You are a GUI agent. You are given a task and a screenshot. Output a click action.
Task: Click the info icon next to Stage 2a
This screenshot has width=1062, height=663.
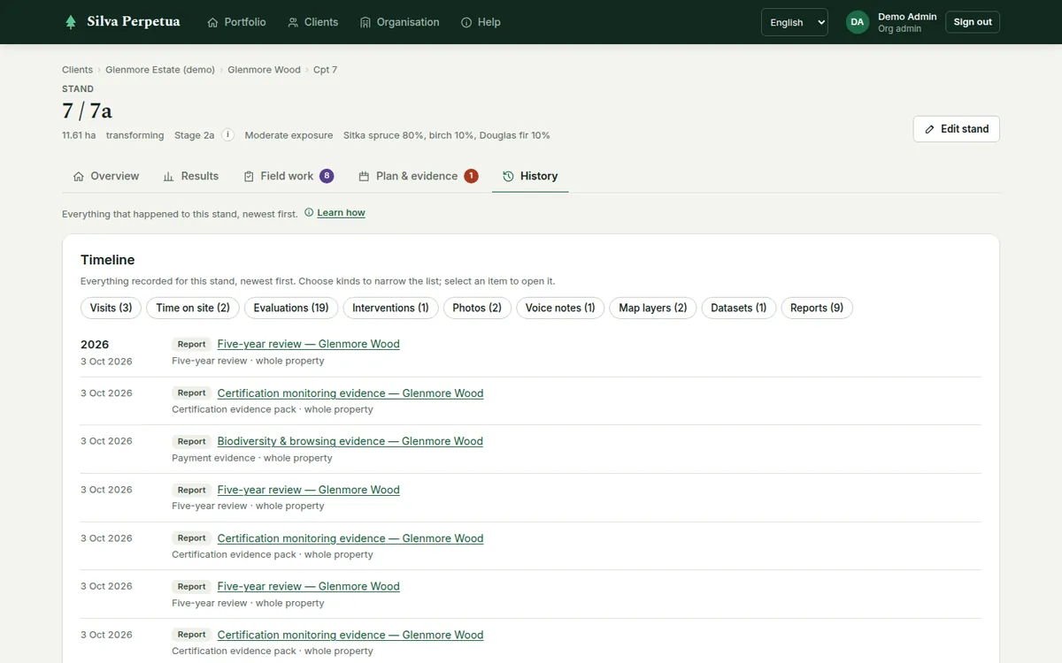227,135
